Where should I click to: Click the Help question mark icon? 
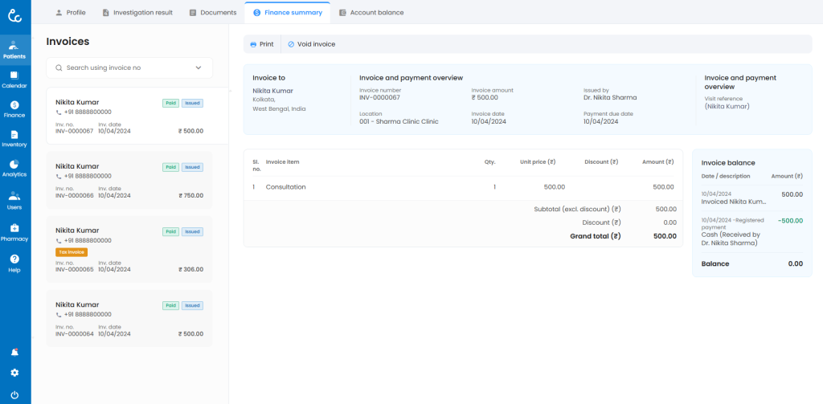(14, 263)
